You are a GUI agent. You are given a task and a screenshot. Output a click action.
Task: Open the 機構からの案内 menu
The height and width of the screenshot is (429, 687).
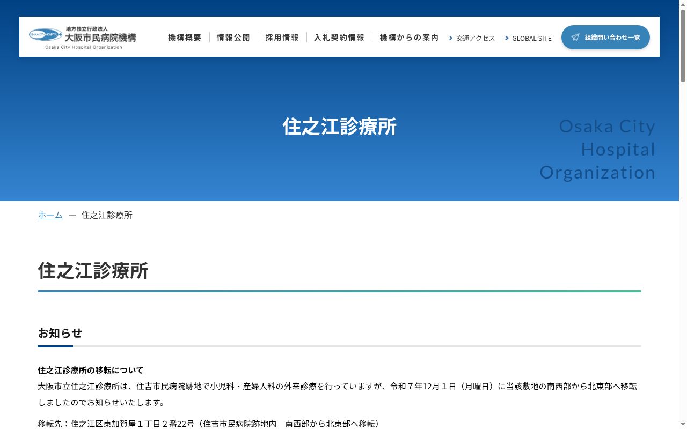pos(409,38)
